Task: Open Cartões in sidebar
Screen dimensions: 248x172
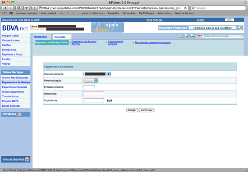Action: pyautogui.click(x=6, y=45)
